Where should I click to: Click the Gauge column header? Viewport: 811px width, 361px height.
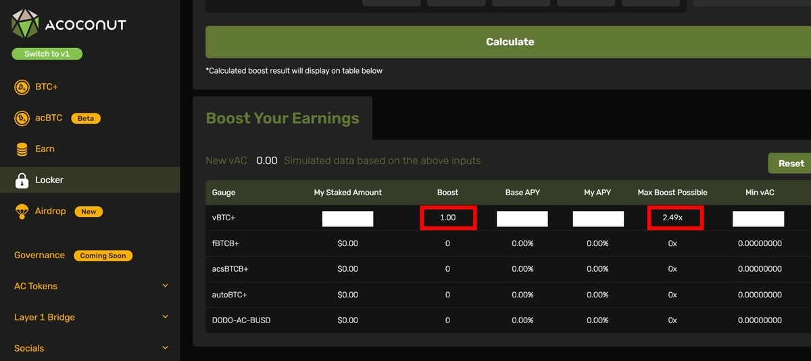pos(224,193)
